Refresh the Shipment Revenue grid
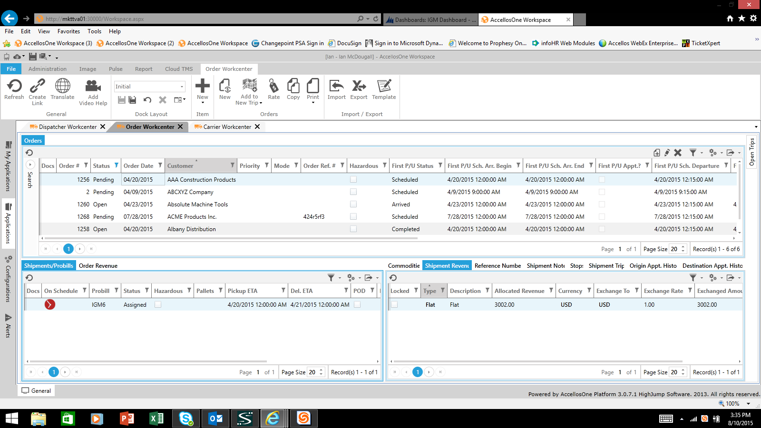 [x=393, y=278]
